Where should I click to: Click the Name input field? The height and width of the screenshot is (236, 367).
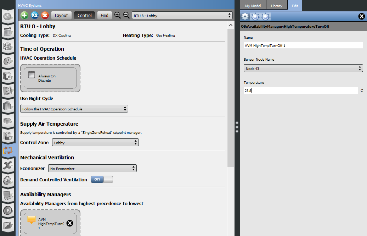click(x=303, y=45)
